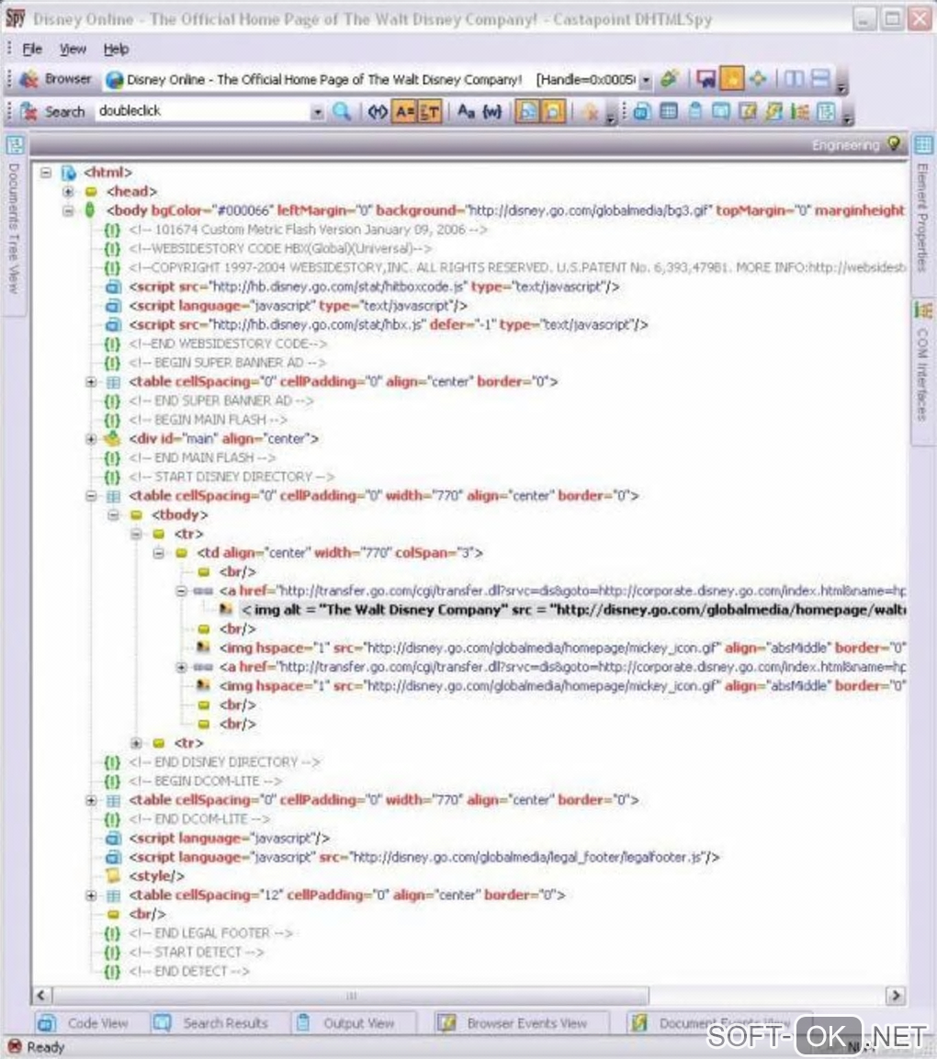937x1059 pixels.
Task: Click the highlight element monitor icon
Action: (706, 79)
